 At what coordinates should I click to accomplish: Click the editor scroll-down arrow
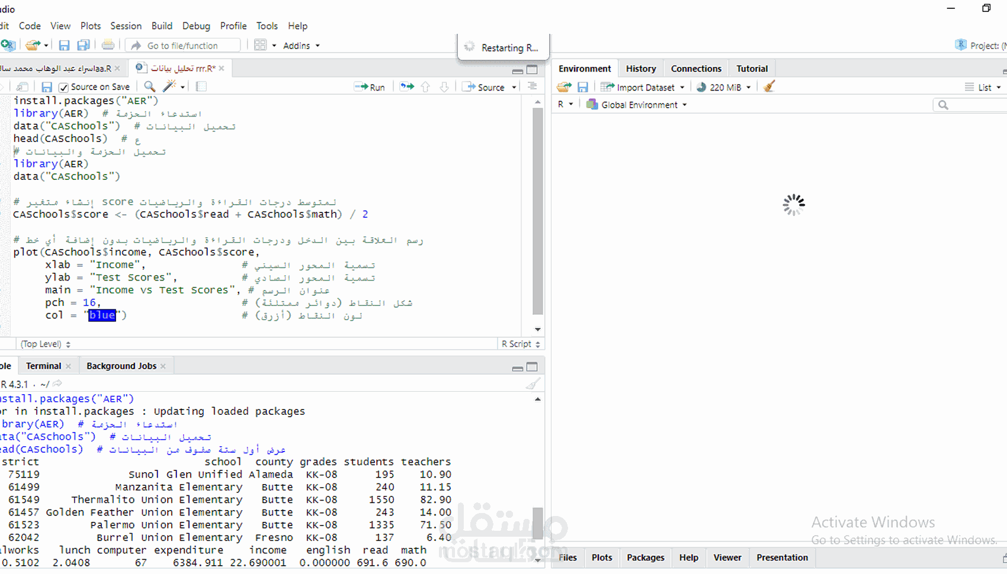(537, 330)
